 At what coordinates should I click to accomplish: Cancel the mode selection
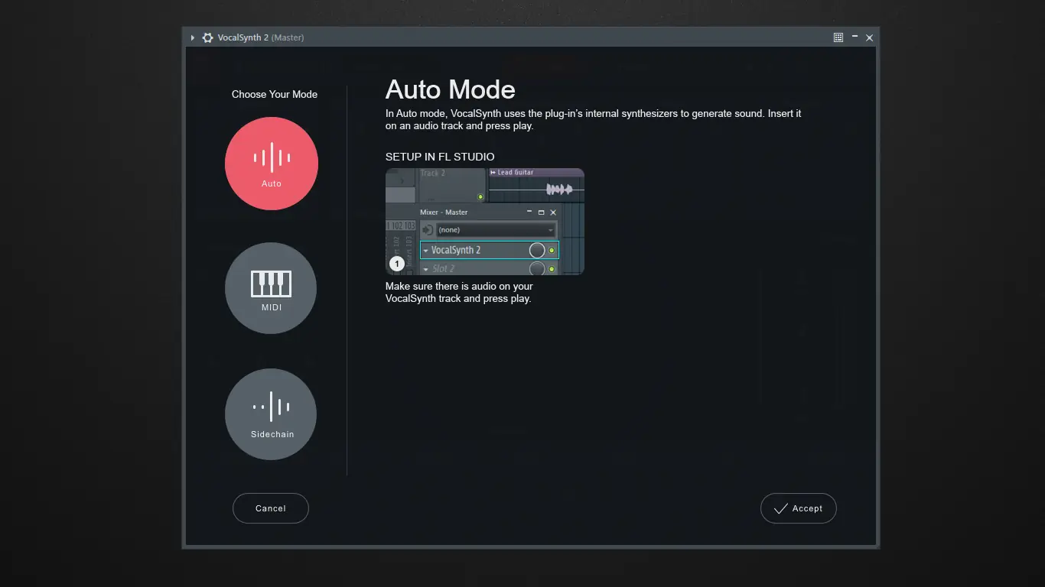click(x=271, y=508)
